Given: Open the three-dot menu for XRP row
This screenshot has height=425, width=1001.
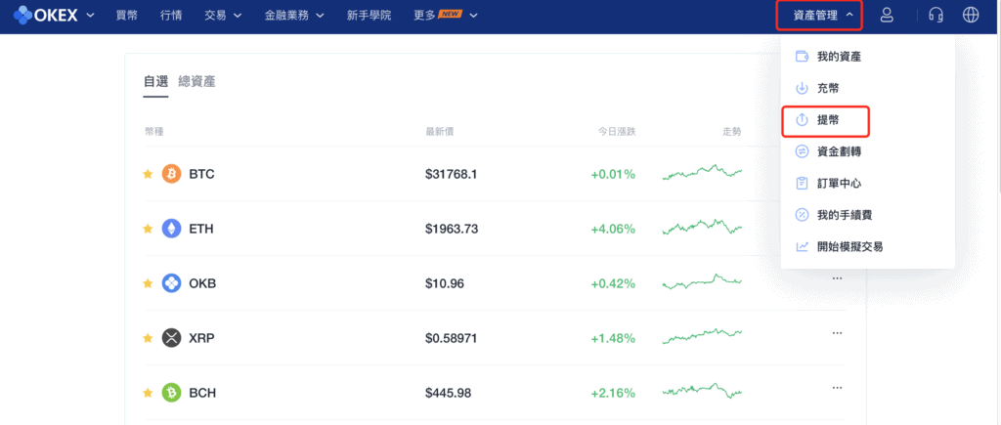Looking at the screenshot, I should point(837,332).
